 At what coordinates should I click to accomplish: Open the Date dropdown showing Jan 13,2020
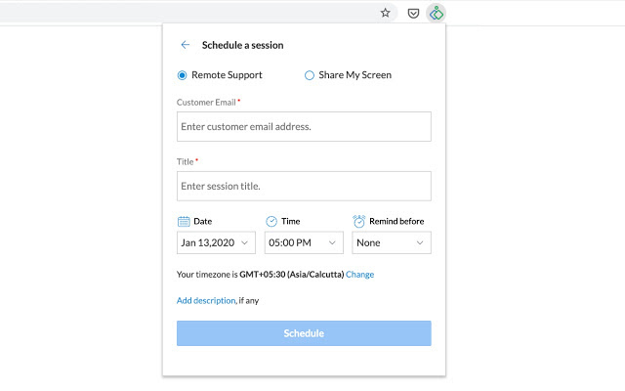(x=216, y=242)
